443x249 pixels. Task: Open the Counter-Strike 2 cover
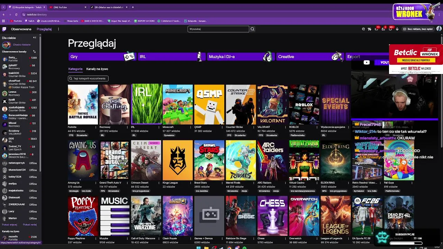click(x=241, y=104)
